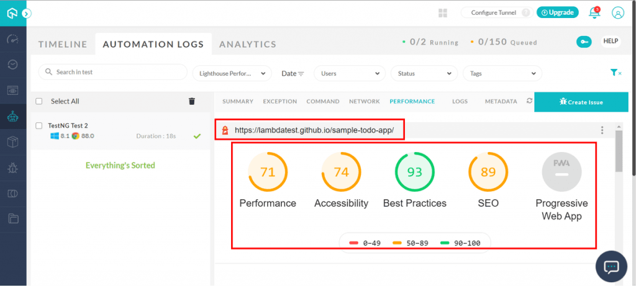Viewport: 636px width, 286px height.
Task: Click the Everything's Sorted text
Action: coord(120,165)
